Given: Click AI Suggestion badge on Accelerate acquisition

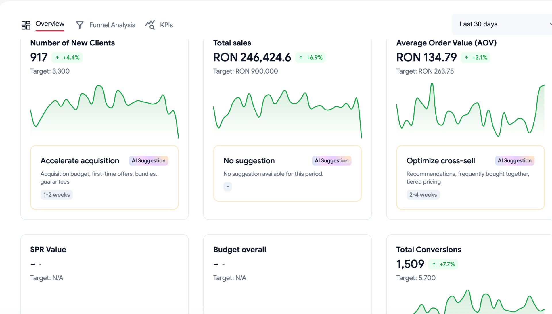Looking at the screenshot, I should pos(149,161).
